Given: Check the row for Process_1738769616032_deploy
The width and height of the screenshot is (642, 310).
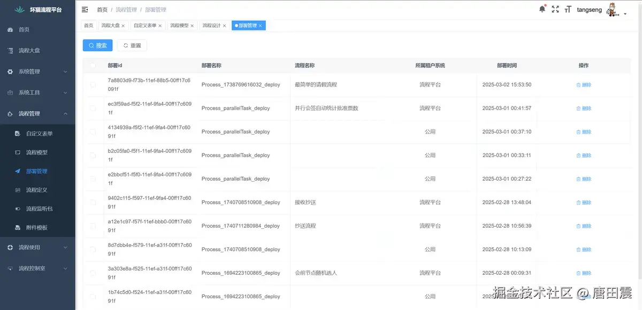Looking at the screenshot, I should (x=93, y=84).
